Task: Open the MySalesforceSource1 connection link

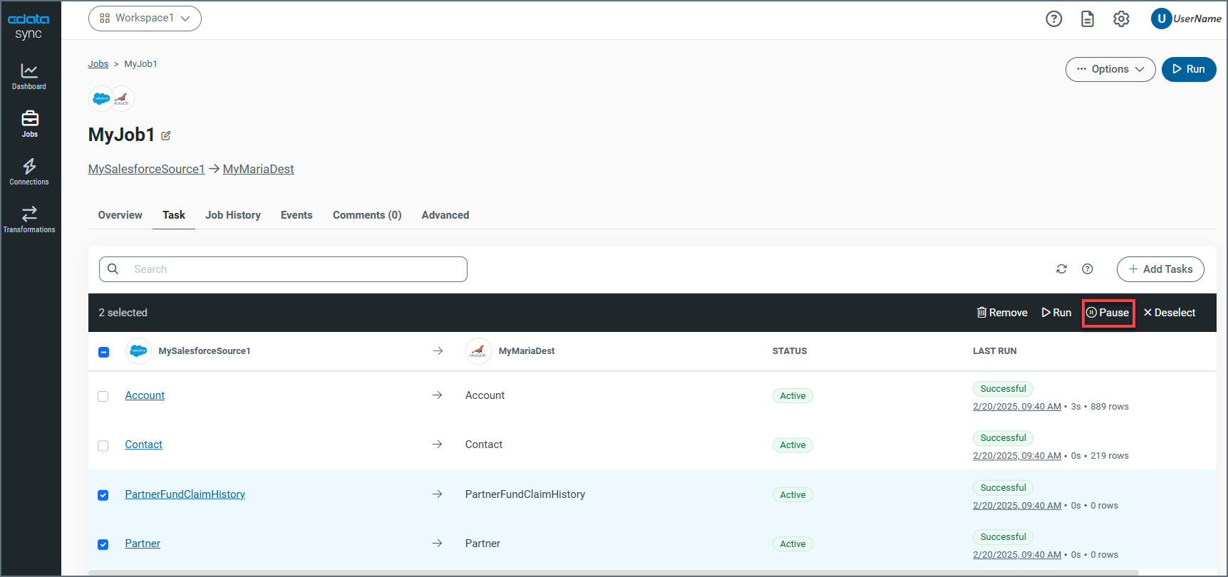Action: 146,169
